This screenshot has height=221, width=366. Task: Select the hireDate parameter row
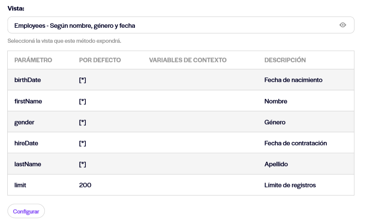180,143
